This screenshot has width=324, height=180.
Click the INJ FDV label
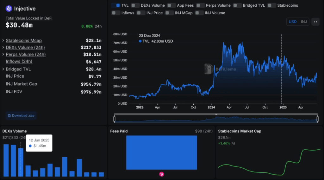click(x=14, y=92)
